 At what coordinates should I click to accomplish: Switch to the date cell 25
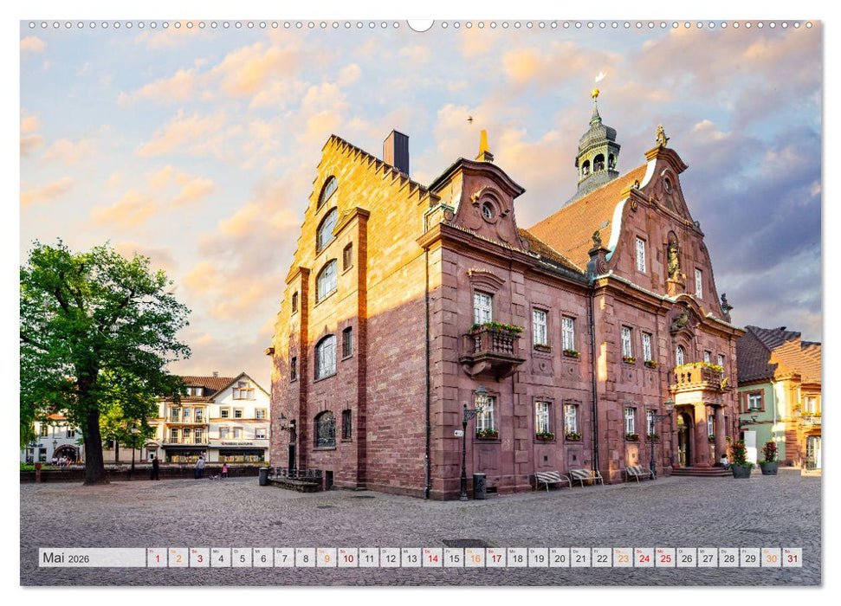tap(665, 558)
